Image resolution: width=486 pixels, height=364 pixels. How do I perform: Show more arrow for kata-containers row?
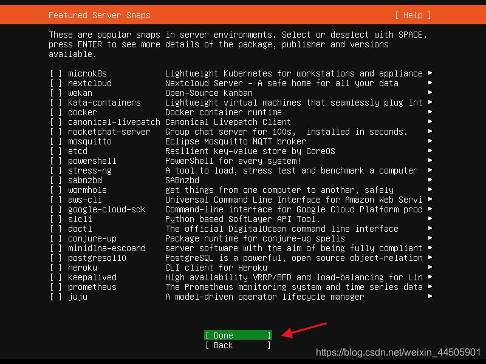coord(430,102)
